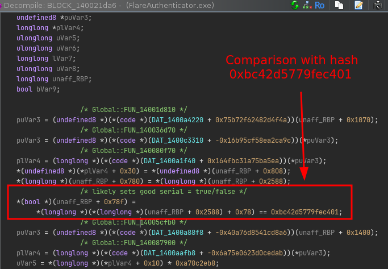Open the control flow graph icon
This screenshot has width=388, height=269.
(x=307, y=6)
